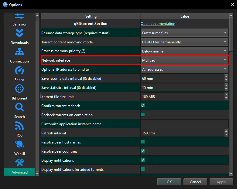Open the Advanced tools icon
The width and height of the screenshot is (243, 189).
click(x=19, y=163)
